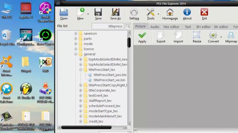Expand the titleCorporate_tex folder
This screenshot has height=133, width=238.
tap(81, 90)
